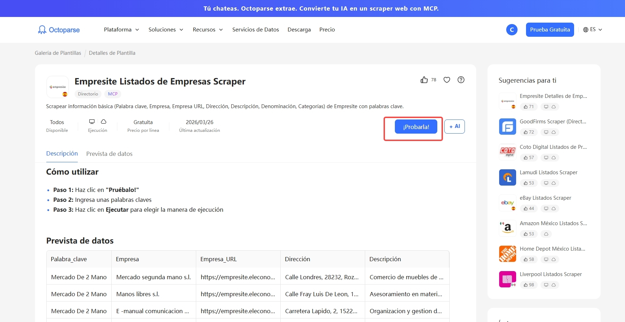Click the Liverpool Listados logo icon

point(508,279)
